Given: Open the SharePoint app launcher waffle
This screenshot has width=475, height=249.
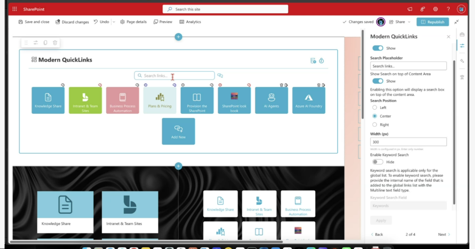Looking at the screenshot, I should coord(14,9).
